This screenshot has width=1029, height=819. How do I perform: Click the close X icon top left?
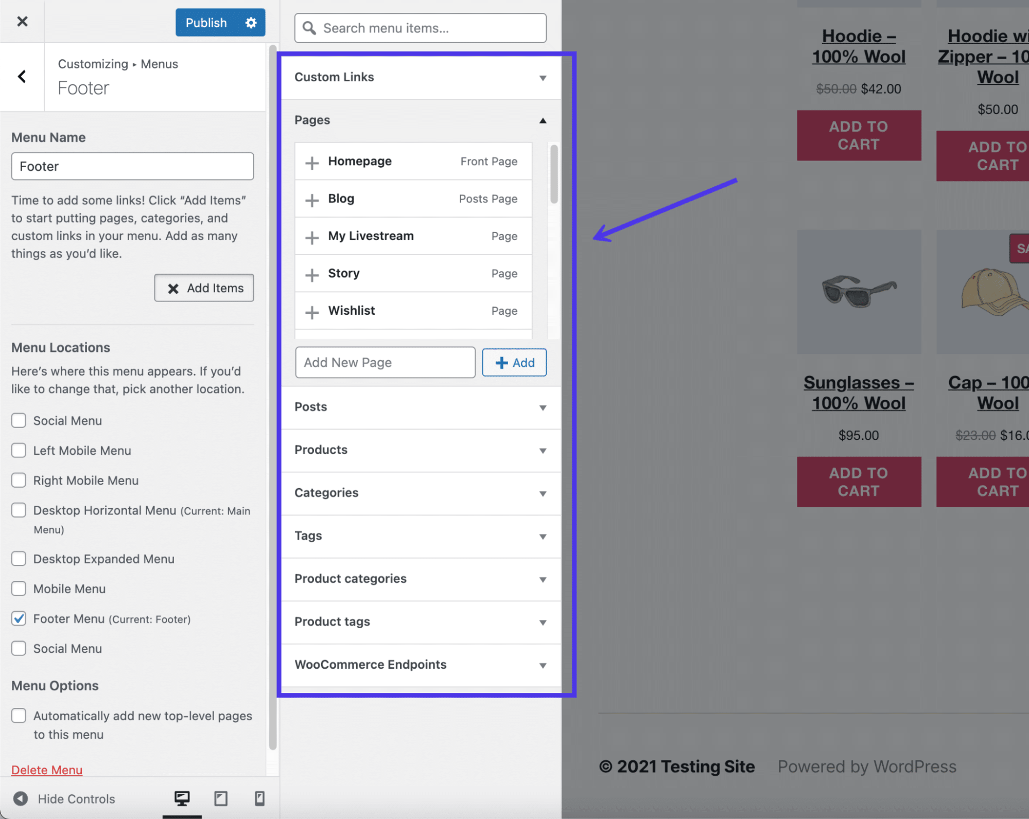point(22,22)
